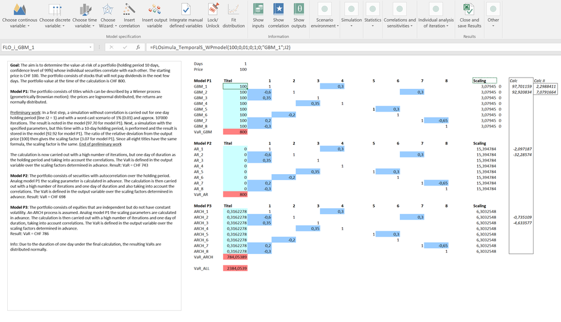The image size is (561, 322).
Task: Click the Fit distribution icon
Action: click(233, 10)
